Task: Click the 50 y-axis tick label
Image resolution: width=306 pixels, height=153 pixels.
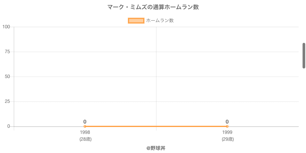Action: tap(7, 76)
